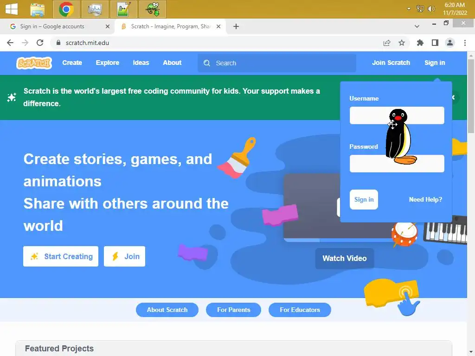Toggle the Sign in dropdown in navbar
Image resolution: width=475 pixels, height=356 pixels.
[x=434, y=63]
